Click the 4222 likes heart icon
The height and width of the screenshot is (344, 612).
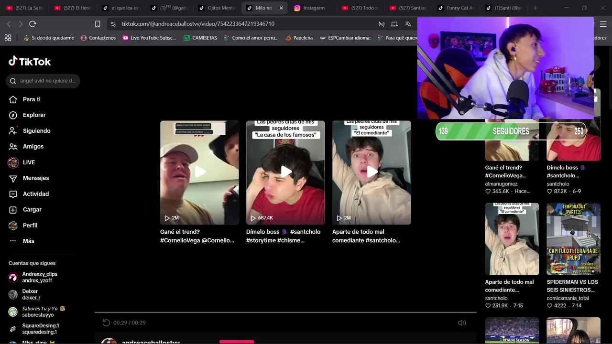click(550, 305)
